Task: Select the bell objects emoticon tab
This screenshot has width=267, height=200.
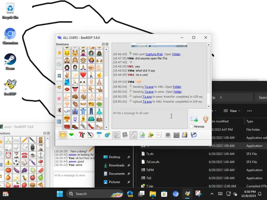Action: click(x=59, y=87)
